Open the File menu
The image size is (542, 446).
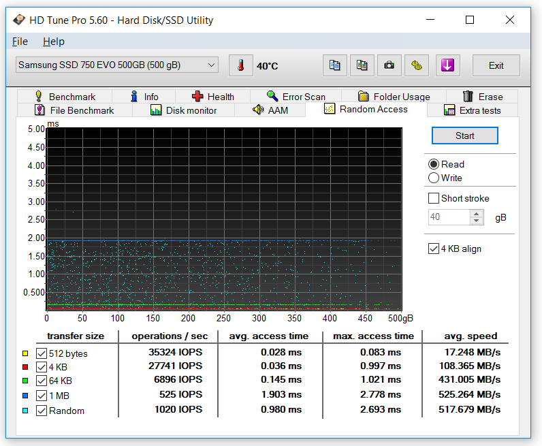[x=20, y=42]
